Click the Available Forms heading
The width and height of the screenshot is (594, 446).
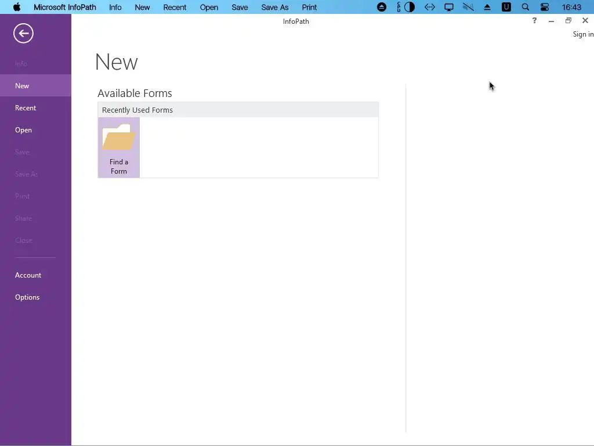pyautogui.click(x=135, y=93)
